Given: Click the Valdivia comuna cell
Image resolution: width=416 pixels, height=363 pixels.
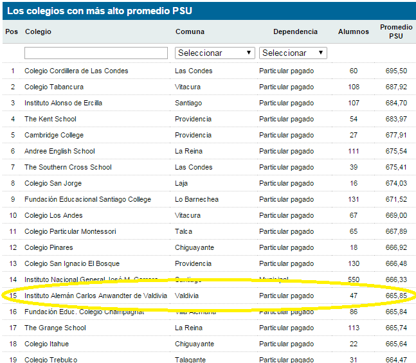Looking at the screenshot, I should coord(186,296).
